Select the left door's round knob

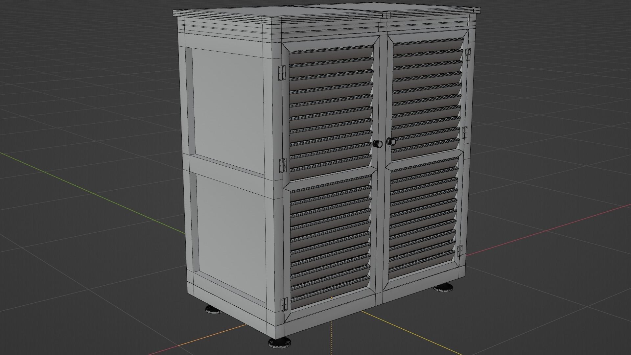pyautogui.click(x=378, y=144)
